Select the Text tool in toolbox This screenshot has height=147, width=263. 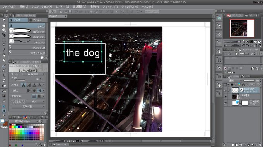[4, 111]
